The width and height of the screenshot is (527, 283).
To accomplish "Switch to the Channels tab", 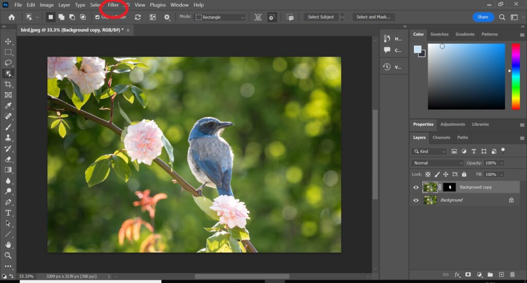I will (441, 137).
